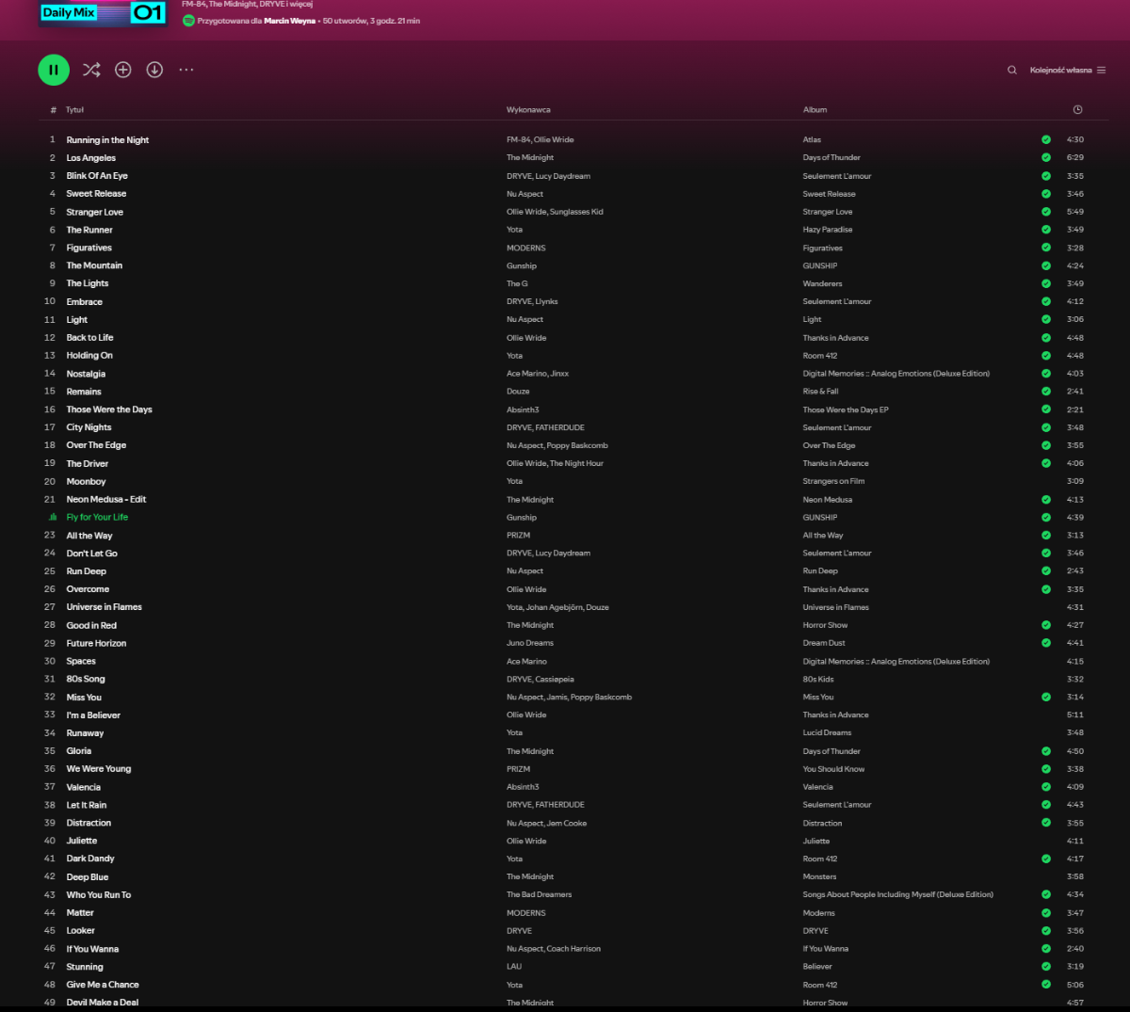Click saved checkmark icon for If You Wanna row

1046,949
